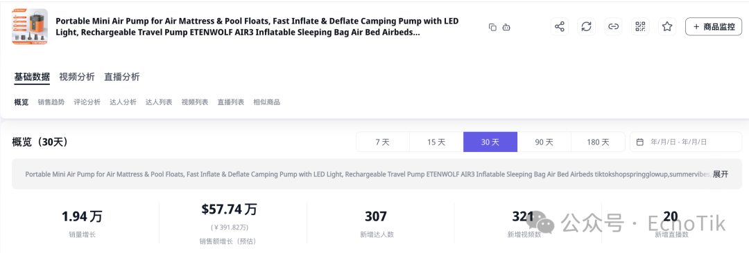Switch to 直播分析 tab
This screenshot has height=253, width=749.
(122, 77)
